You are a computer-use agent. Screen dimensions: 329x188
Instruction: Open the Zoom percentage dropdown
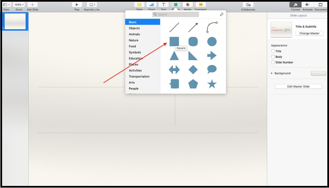[x=19, y=5]
